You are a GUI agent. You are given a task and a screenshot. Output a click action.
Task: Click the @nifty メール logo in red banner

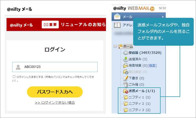pos(21,25)
